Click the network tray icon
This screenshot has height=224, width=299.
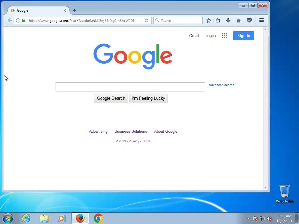263,218
